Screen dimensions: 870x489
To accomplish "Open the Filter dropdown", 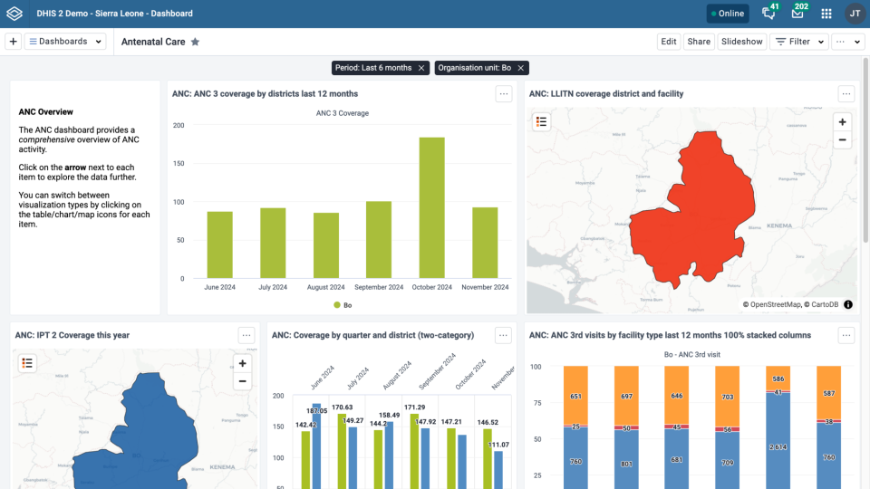I will [x=799, y=42].
